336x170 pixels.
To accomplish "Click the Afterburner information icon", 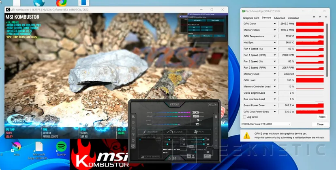I will pos(133,128).
